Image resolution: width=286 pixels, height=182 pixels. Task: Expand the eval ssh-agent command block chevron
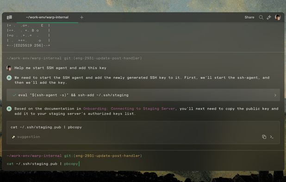275,95
